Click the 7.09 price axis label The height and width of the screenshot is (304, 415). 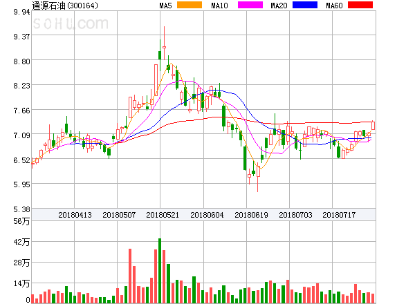pyautogui.click(x=21, y=135)
